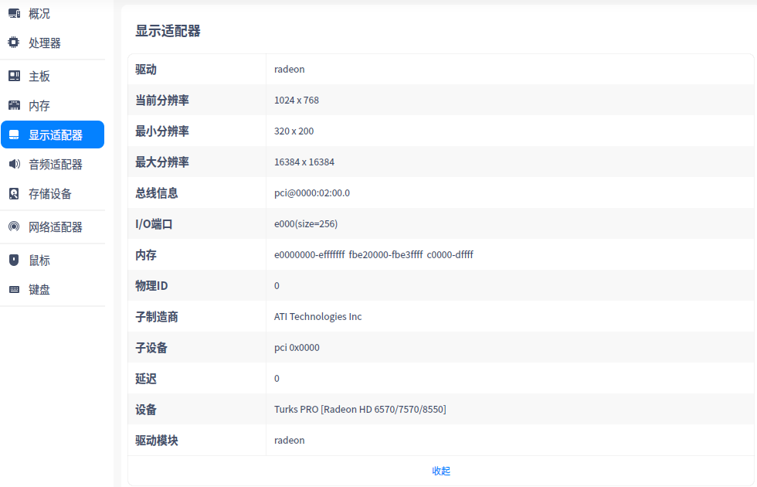757x487 pixels.
Task: Click the 鼠标 mouse icon
Action: point(14,260)
